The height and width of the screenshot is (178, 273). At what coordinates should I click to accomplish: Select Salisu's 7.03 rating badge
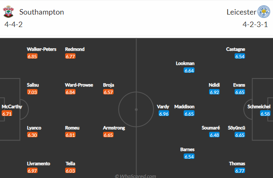32,92
